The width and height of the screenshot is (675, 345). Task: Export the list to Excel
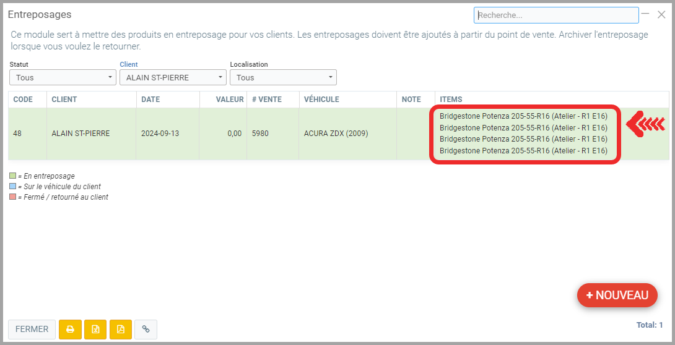pyautogui.click(x=95, y=330)
